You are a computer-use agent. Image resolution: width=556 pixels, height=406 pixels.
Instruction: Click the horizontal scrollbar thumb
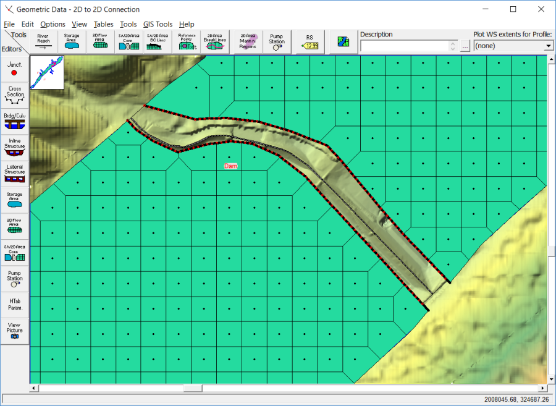tap(193, 389)
